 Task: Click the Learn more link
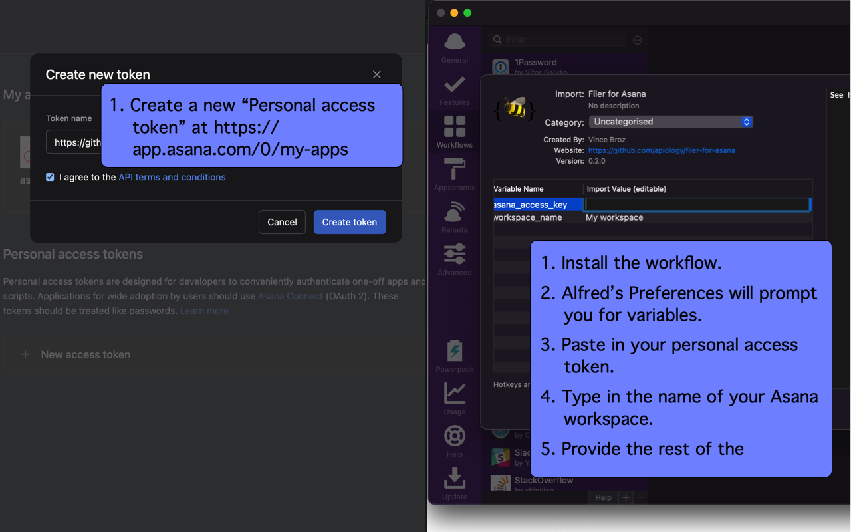[204, 311]
